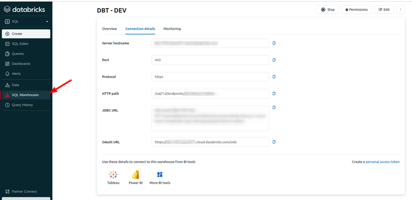Screen dimensions: 412x200
Task: Click the 'Use these details to connect' text
Action: pos(149,162)
